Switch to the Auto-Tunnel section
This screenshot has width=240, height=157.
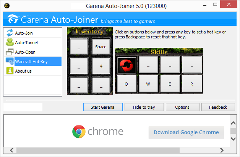[33, 42]
